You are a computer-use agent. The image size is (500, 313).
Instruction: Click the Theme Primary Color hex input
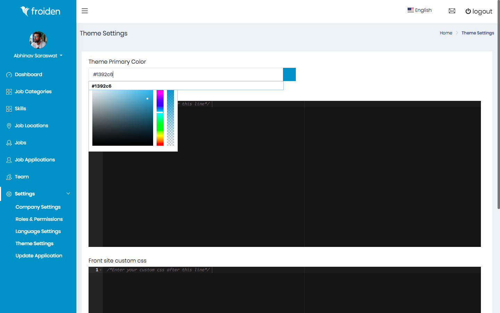pyautogui.click(x=186, y=74)
